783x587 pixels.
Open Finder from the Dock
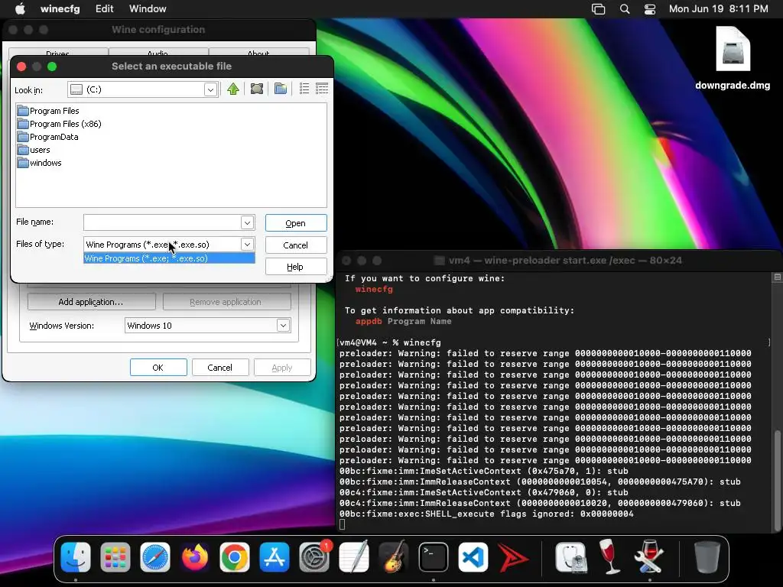point(76,557)
